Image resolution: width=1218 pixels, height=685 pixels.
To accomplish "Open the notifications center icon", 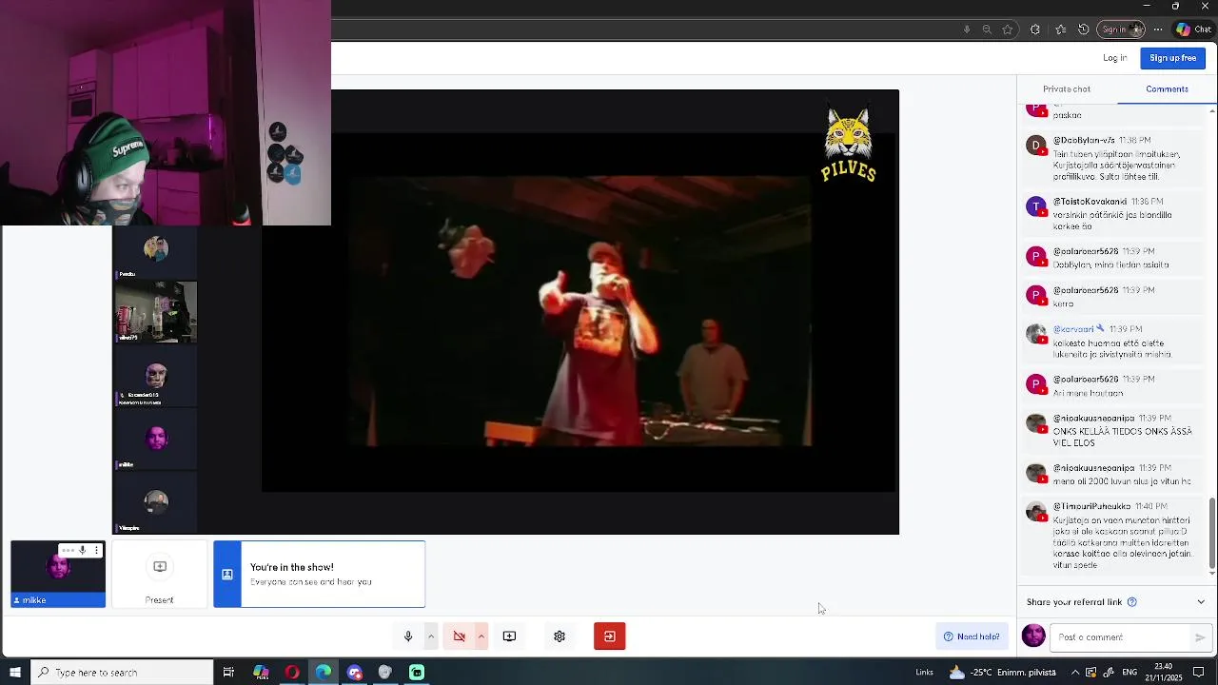I will click(x=1198, y=673).
